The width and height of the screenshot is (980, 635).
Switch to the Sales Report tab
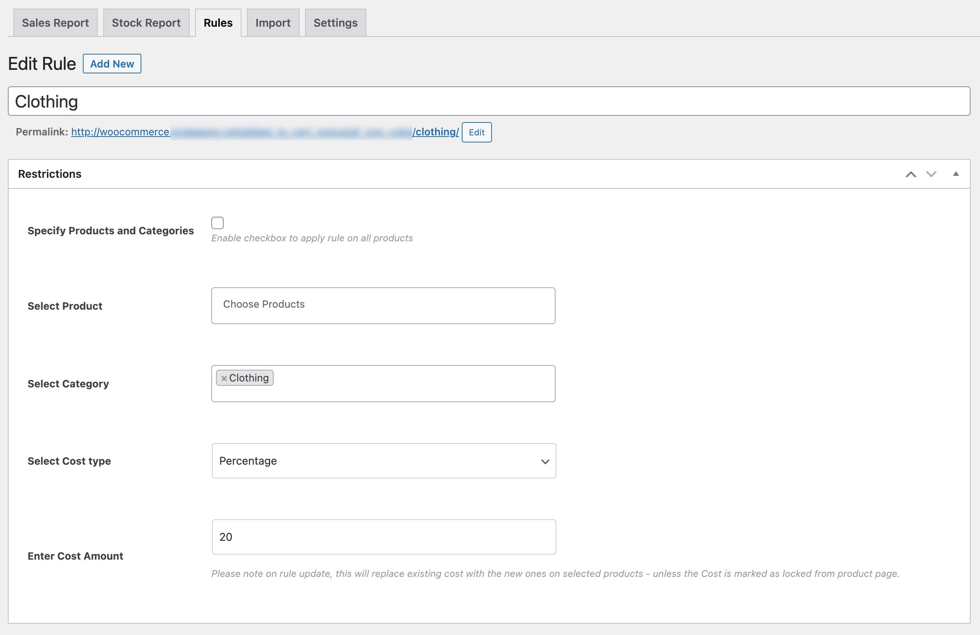[55, 23]
